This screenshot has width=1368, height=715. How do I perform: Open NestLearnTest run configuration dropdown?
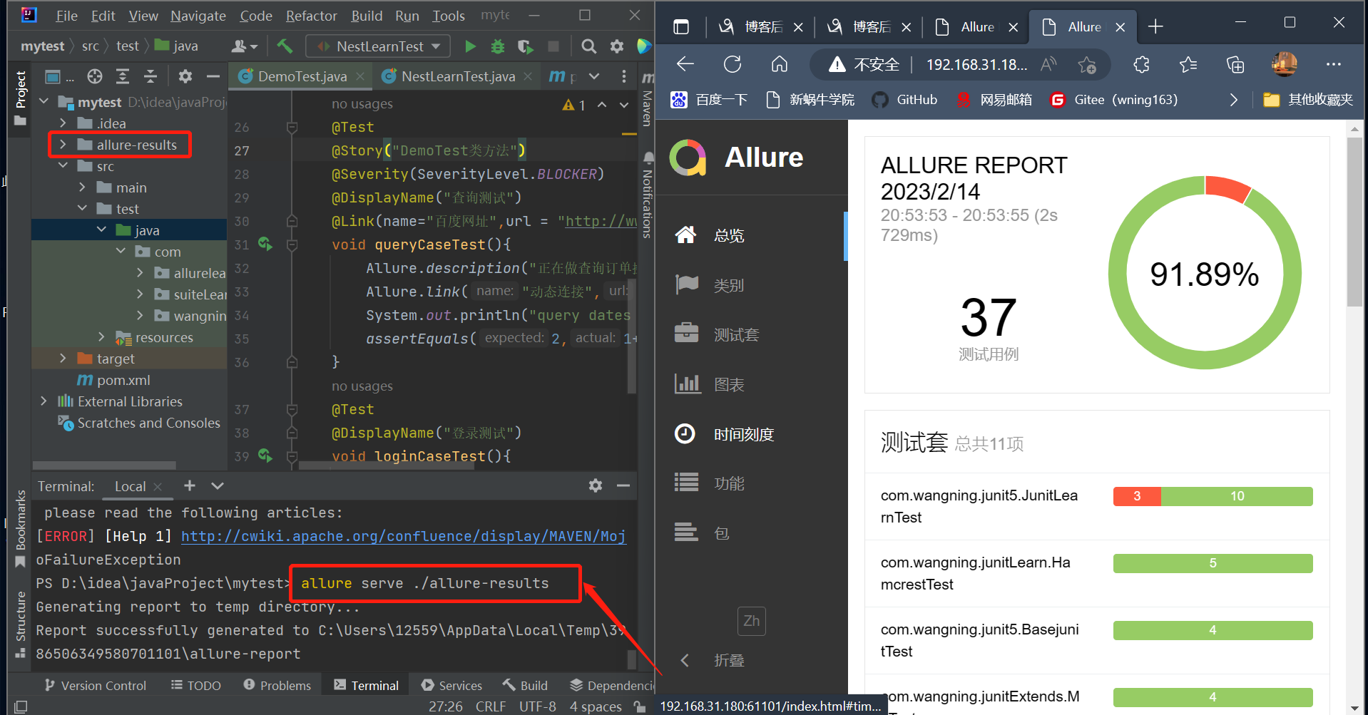(378, 46)
